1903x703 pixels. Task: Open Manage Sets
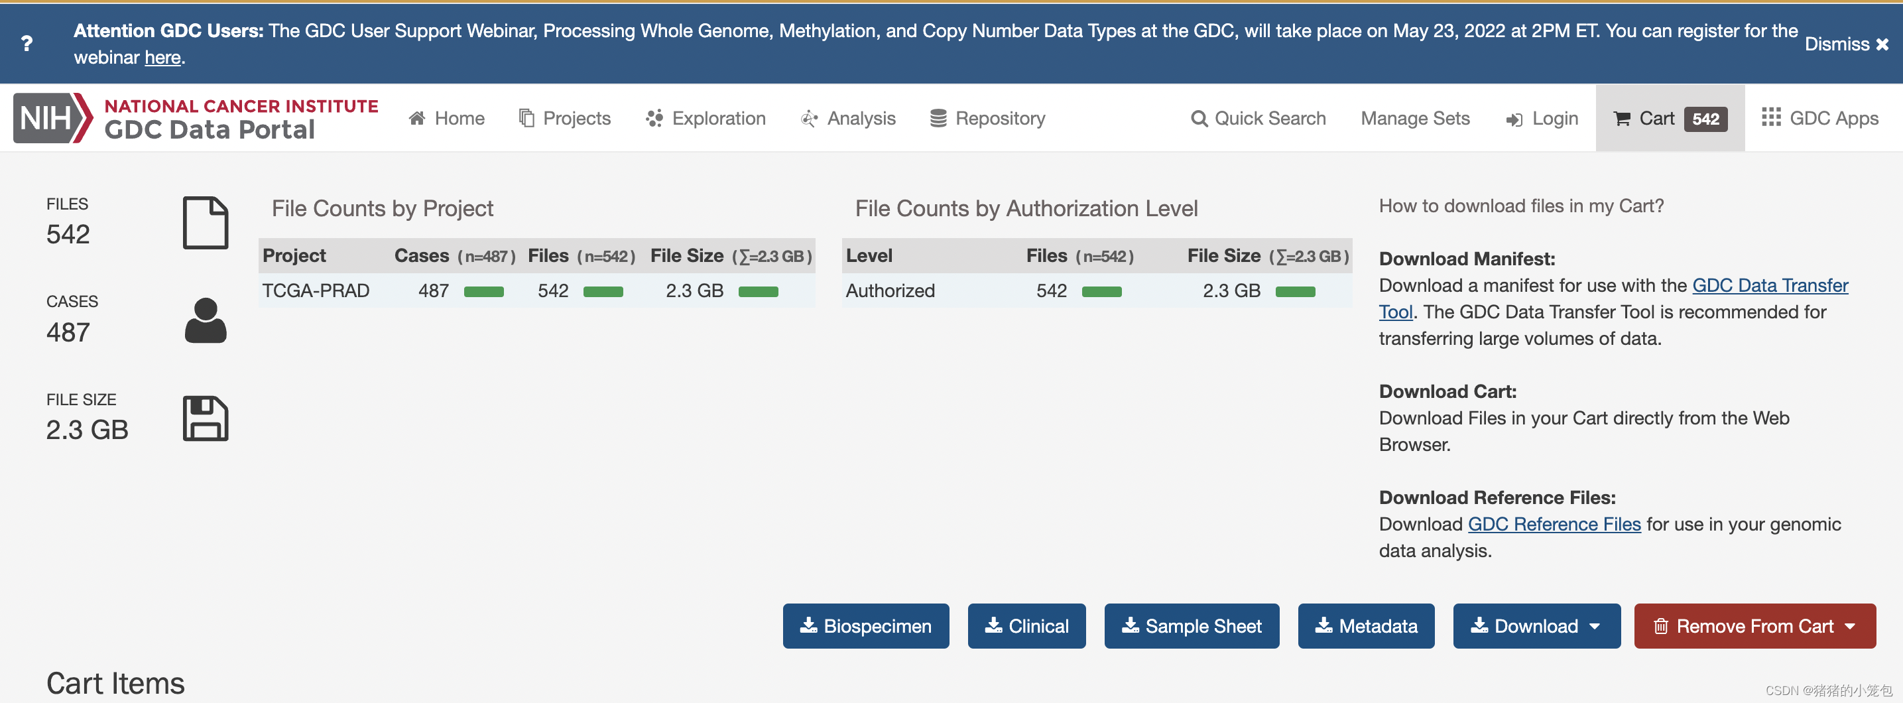click(x=1416, y=118)
